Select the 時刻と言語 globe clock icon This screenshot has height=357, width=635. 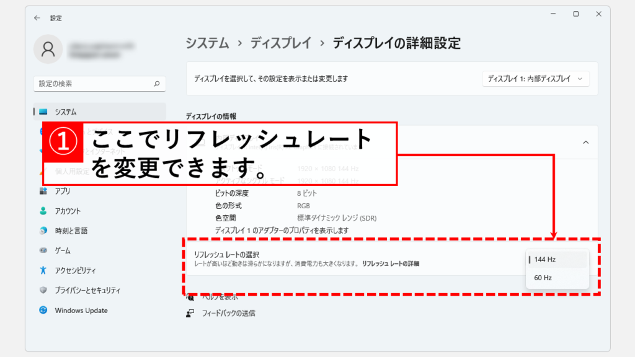(x=43, y=231)
